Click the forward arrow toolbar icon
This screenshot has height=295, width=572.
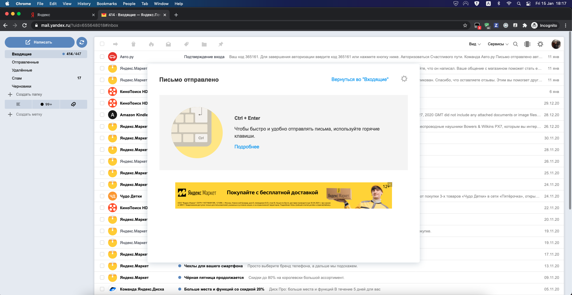pyautogui.click(x=116, y=44)
